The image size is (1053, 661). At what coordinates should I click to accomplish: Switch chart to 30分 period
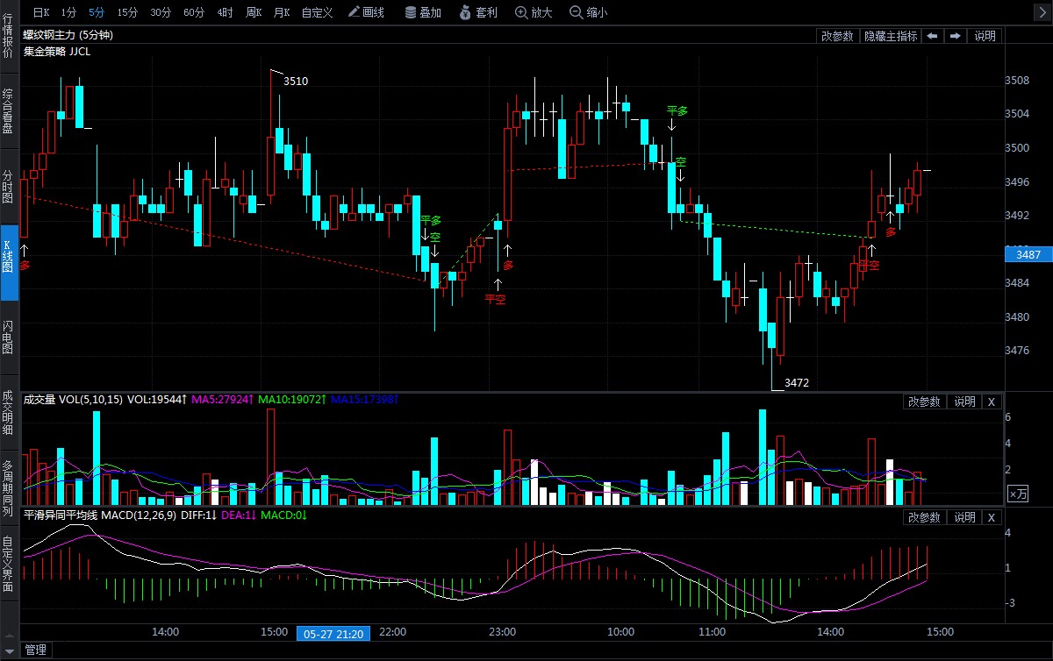pos(161,12)
